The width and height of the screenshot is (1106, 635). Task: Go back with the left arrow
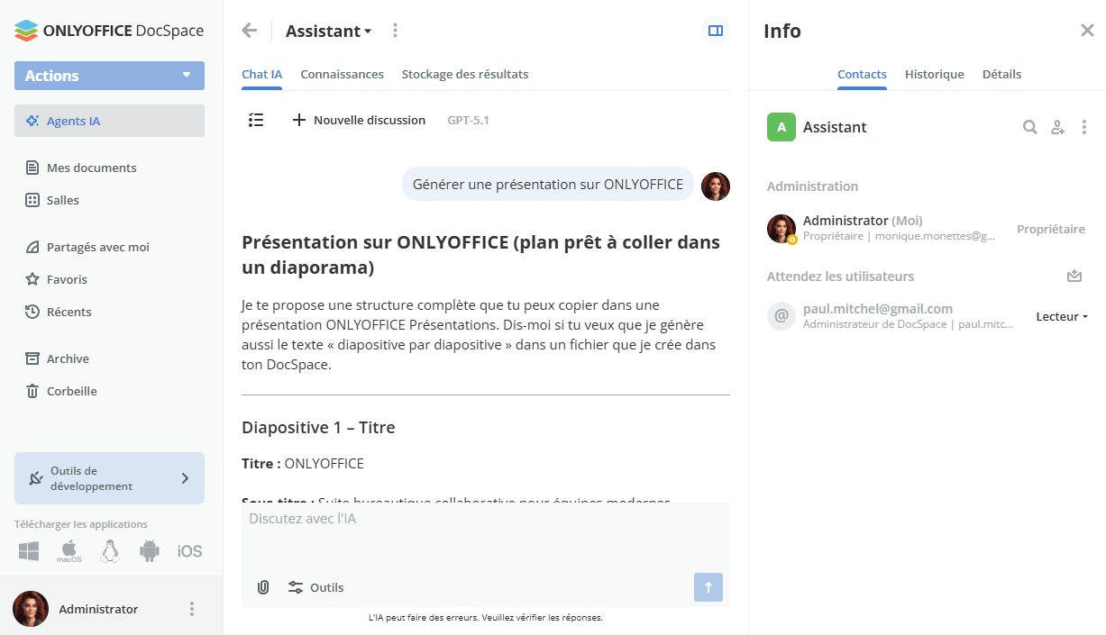(250, 31)
